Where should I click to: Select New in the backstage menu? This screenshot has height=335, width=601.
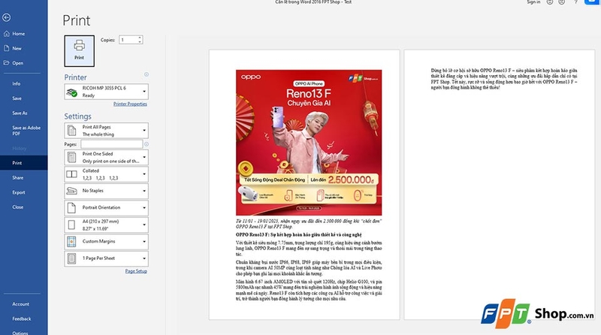[17, 48]
